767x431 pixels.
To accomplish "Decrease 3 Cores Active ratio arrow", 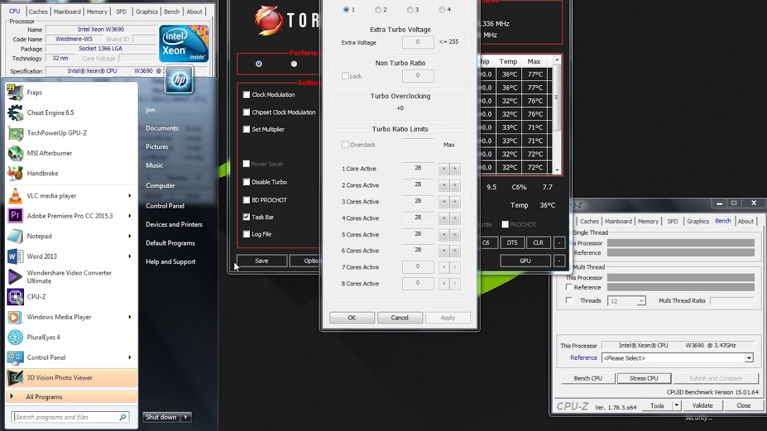I will (x=444, y=202).
